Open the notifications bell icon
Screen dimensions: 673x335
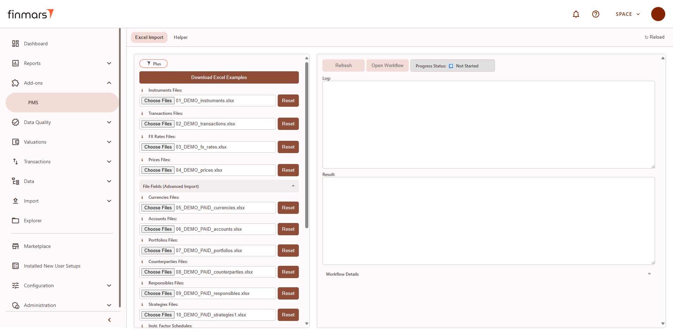point(576,14)
